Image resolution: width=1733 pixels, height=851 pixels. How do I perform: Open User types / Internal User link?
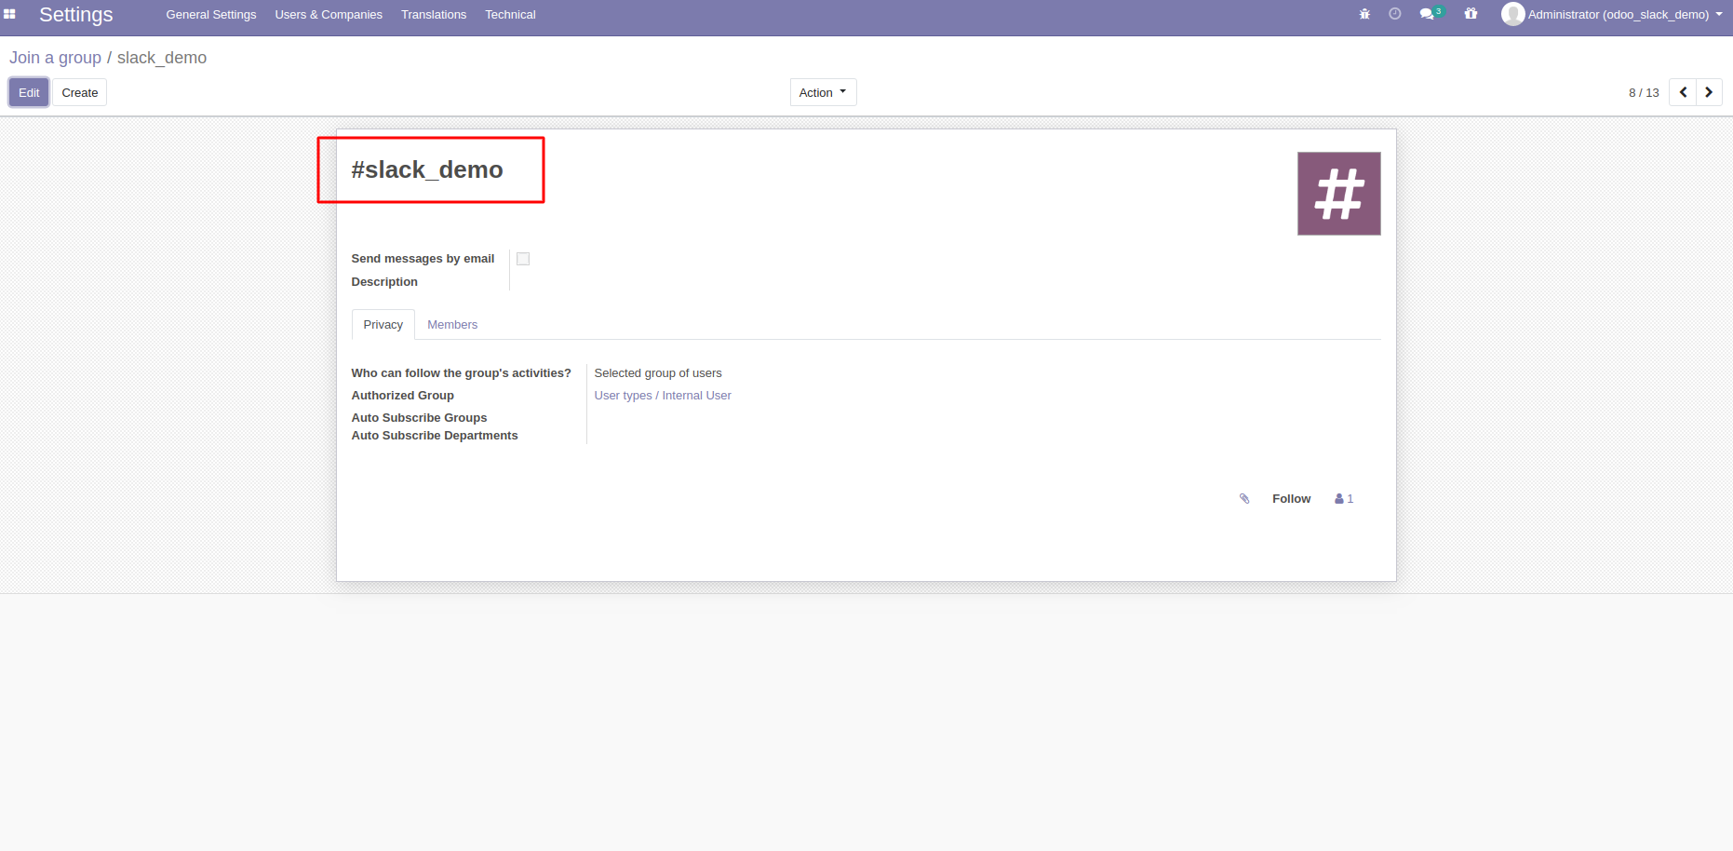tap(663, 396)
